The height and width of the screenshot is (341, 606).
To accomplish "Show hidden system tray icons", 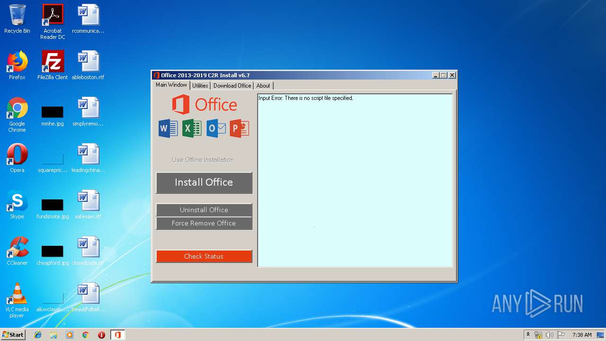I will (528, 335).
